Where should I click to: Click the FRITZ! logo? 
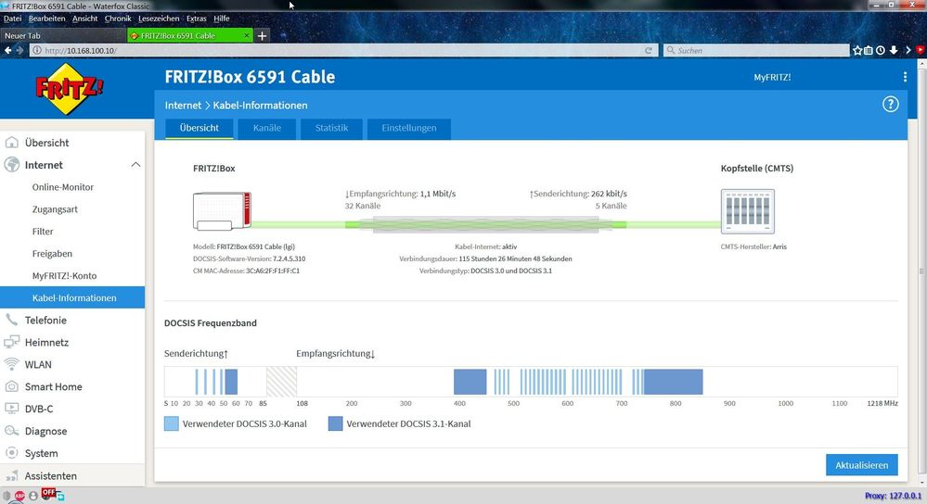(70, 89)
